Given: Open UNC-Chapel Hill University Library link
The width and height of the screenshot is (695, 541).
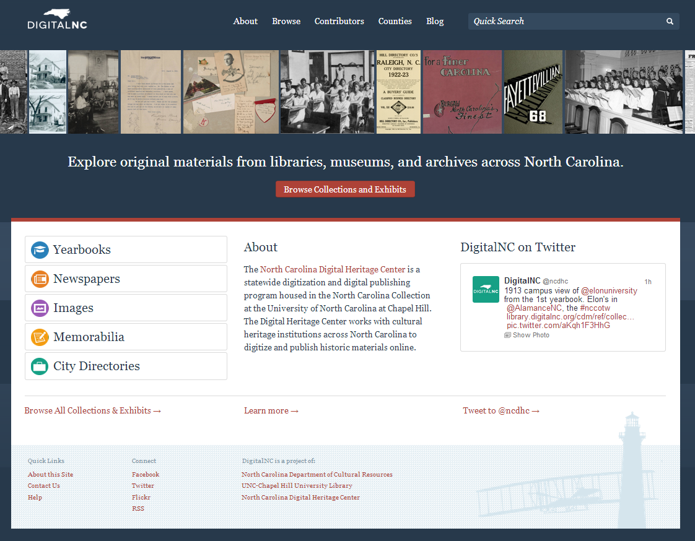Looking at the screenshot, I should (297, 486).
